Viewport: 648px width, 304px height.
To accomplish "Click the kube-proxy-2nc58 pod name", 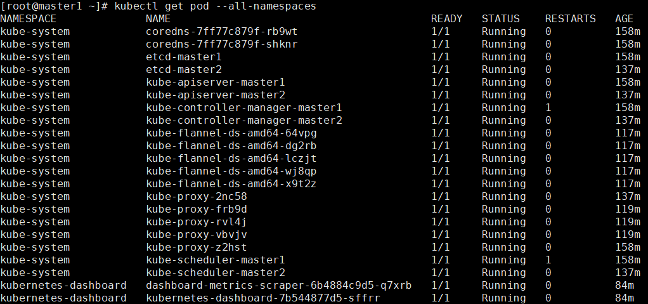I will pyautogui.click(x=197, y=197).
